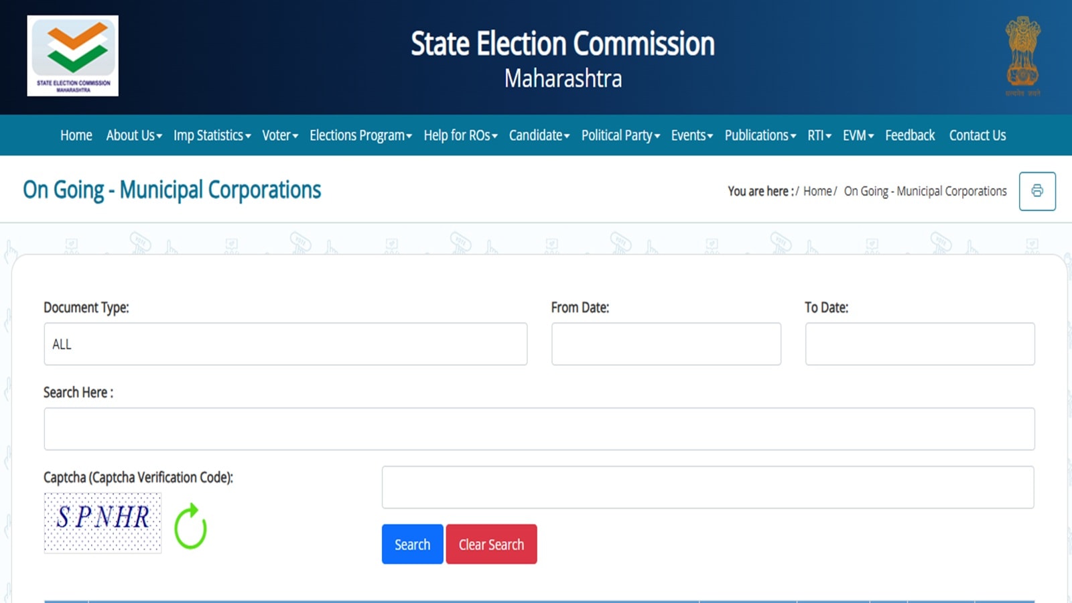Click the Search button
The image size is (1072, 603).
tap(412, 544)
